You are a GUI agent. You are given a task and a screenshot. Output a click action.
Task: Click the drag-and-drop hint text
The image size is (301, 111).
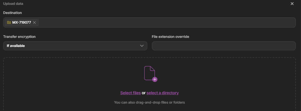click(x=149, y=102)
